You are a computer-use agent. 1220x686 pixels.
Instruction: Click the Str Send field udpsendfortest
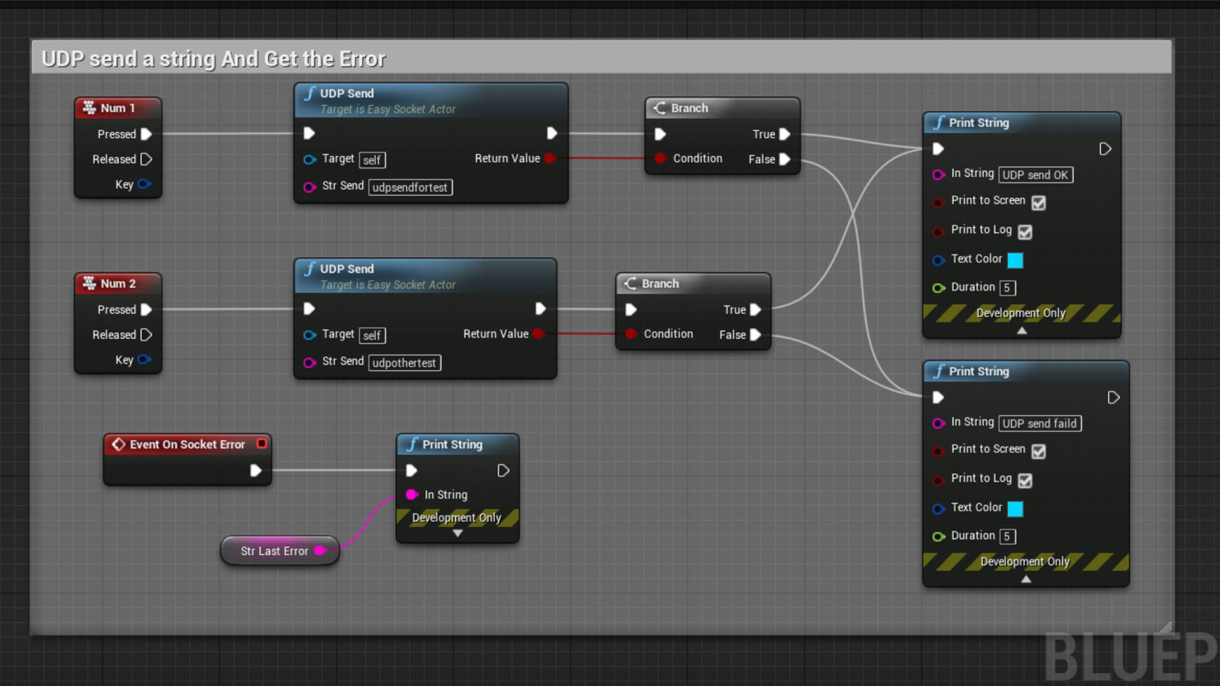(x=410, y=187)
